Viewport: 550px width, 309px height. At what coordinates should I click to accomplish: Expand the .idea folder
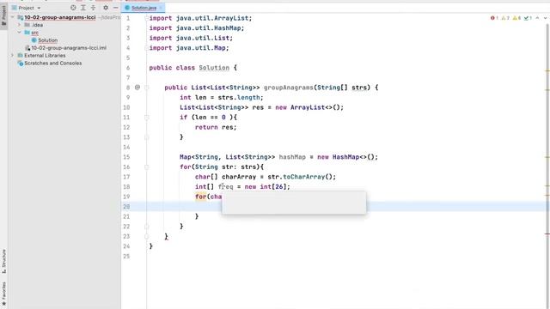(20, 25)
